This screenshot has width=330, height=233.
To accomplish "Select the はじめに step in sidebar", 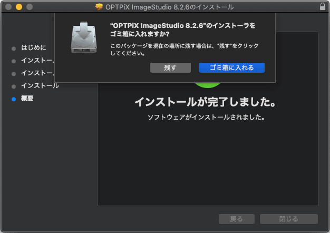I will click(33, 47).
